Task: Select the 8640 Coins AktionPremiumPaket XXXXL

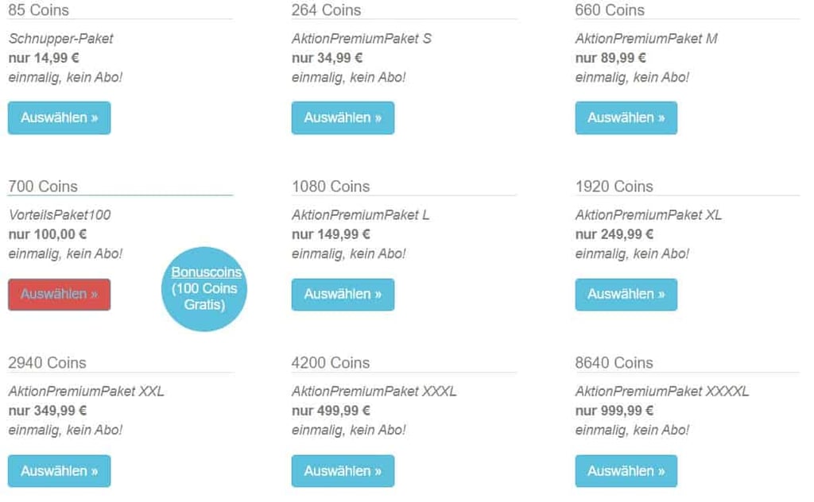Action: pyautogui.click(x=626, y=471)
